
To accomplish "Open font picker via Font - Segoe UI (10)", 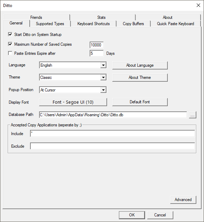I will [x=73, y=102].
